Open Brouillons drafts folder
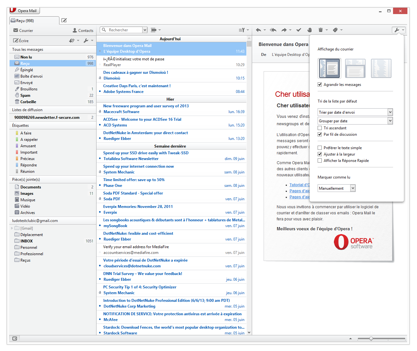 click(53, 89)
